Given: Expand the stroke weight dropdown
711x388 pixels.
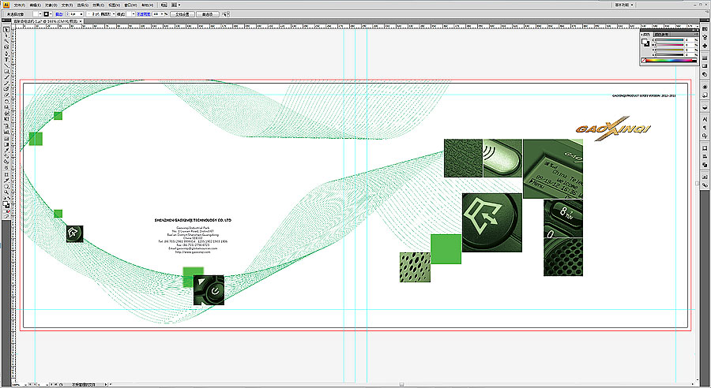Looking at the screenshot, I should click(81, 14).
